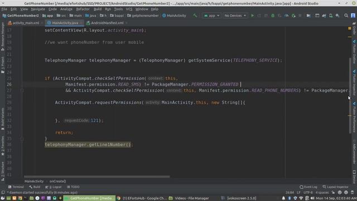357x201 pixels.
Task: Click line 26 cursor position indicator 26:84
Action: (290, 193)
